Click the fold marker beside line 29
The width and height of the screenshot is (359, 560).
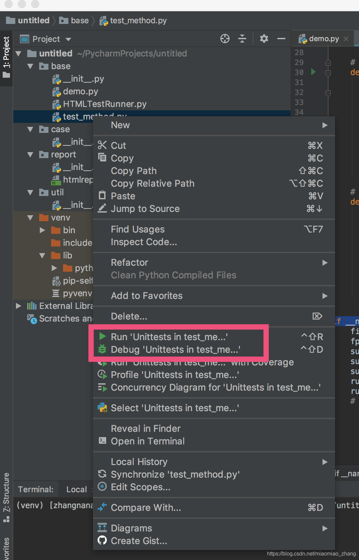click(328, 62)
